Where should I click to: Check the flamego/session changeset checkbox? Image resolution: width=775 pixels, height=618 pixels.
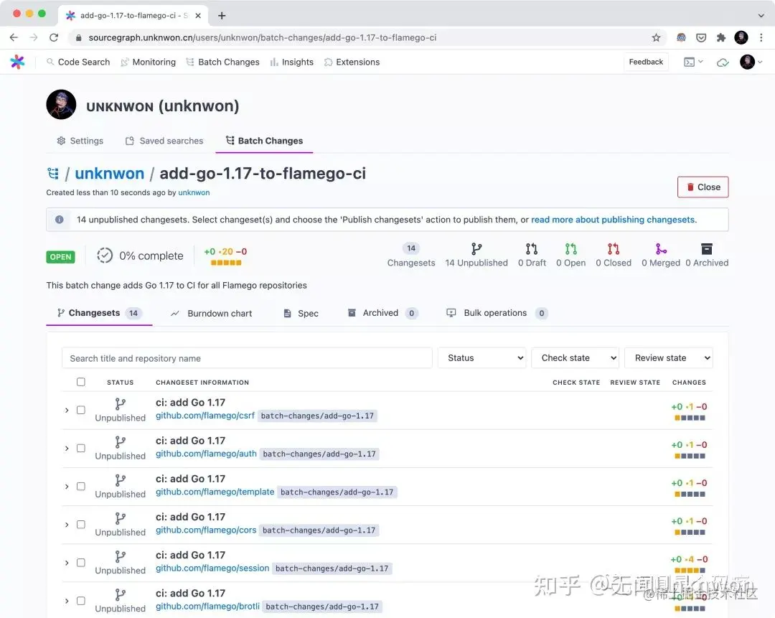click(x=81, y=563)
